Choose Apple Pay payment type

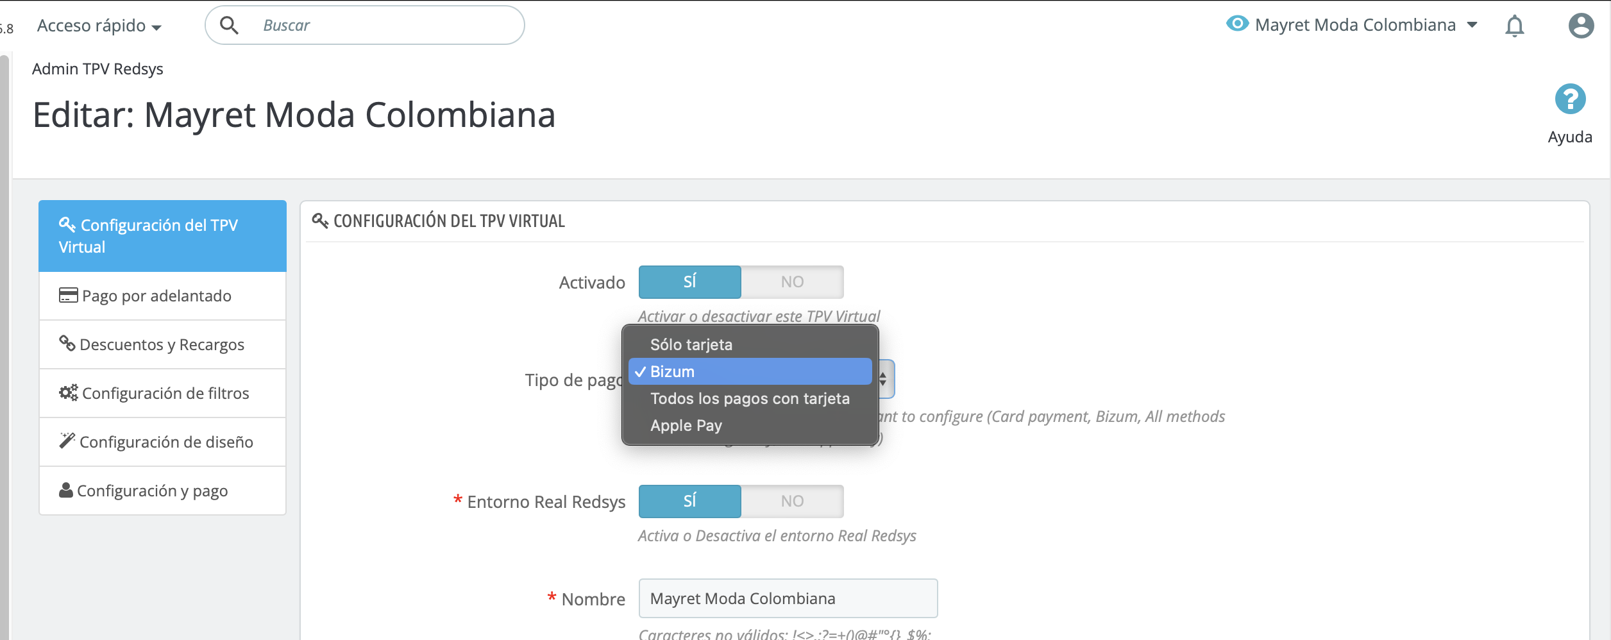point(750,425)
